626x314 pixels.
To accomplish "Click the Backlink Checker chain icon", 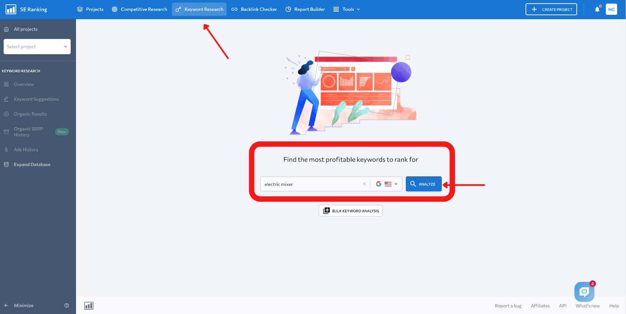I will 234,9.
